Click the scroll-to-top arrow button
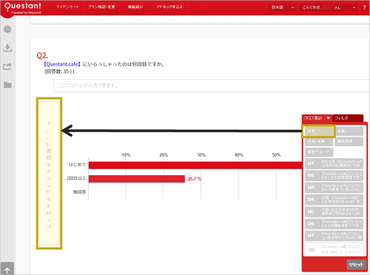The image size is (370, 275). [x=7, y=269]
